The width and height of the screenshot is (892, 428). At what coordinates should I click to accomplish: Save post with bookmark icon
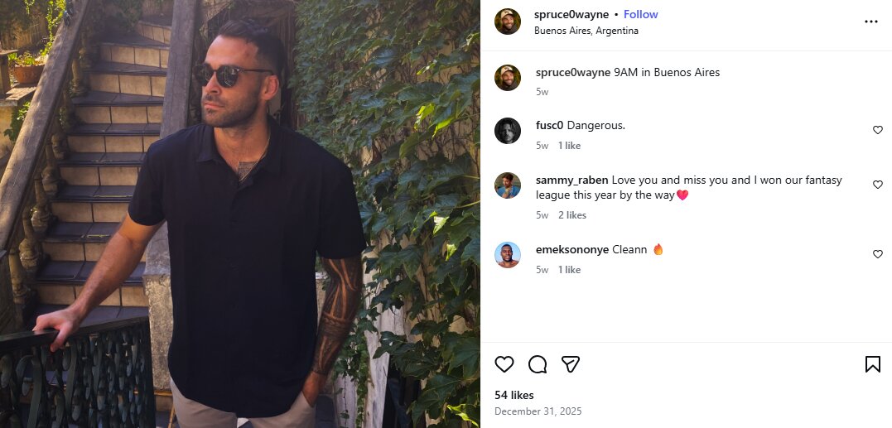point(872,364)
